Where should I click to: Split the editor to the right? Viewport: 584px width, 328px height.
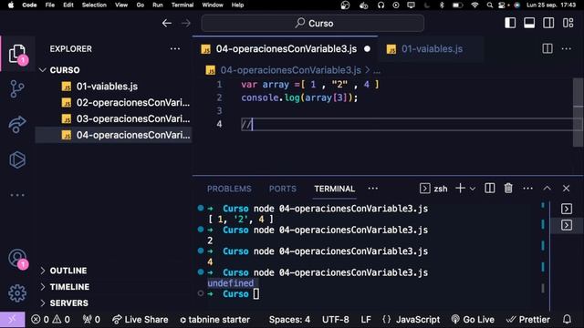point(547,48)
